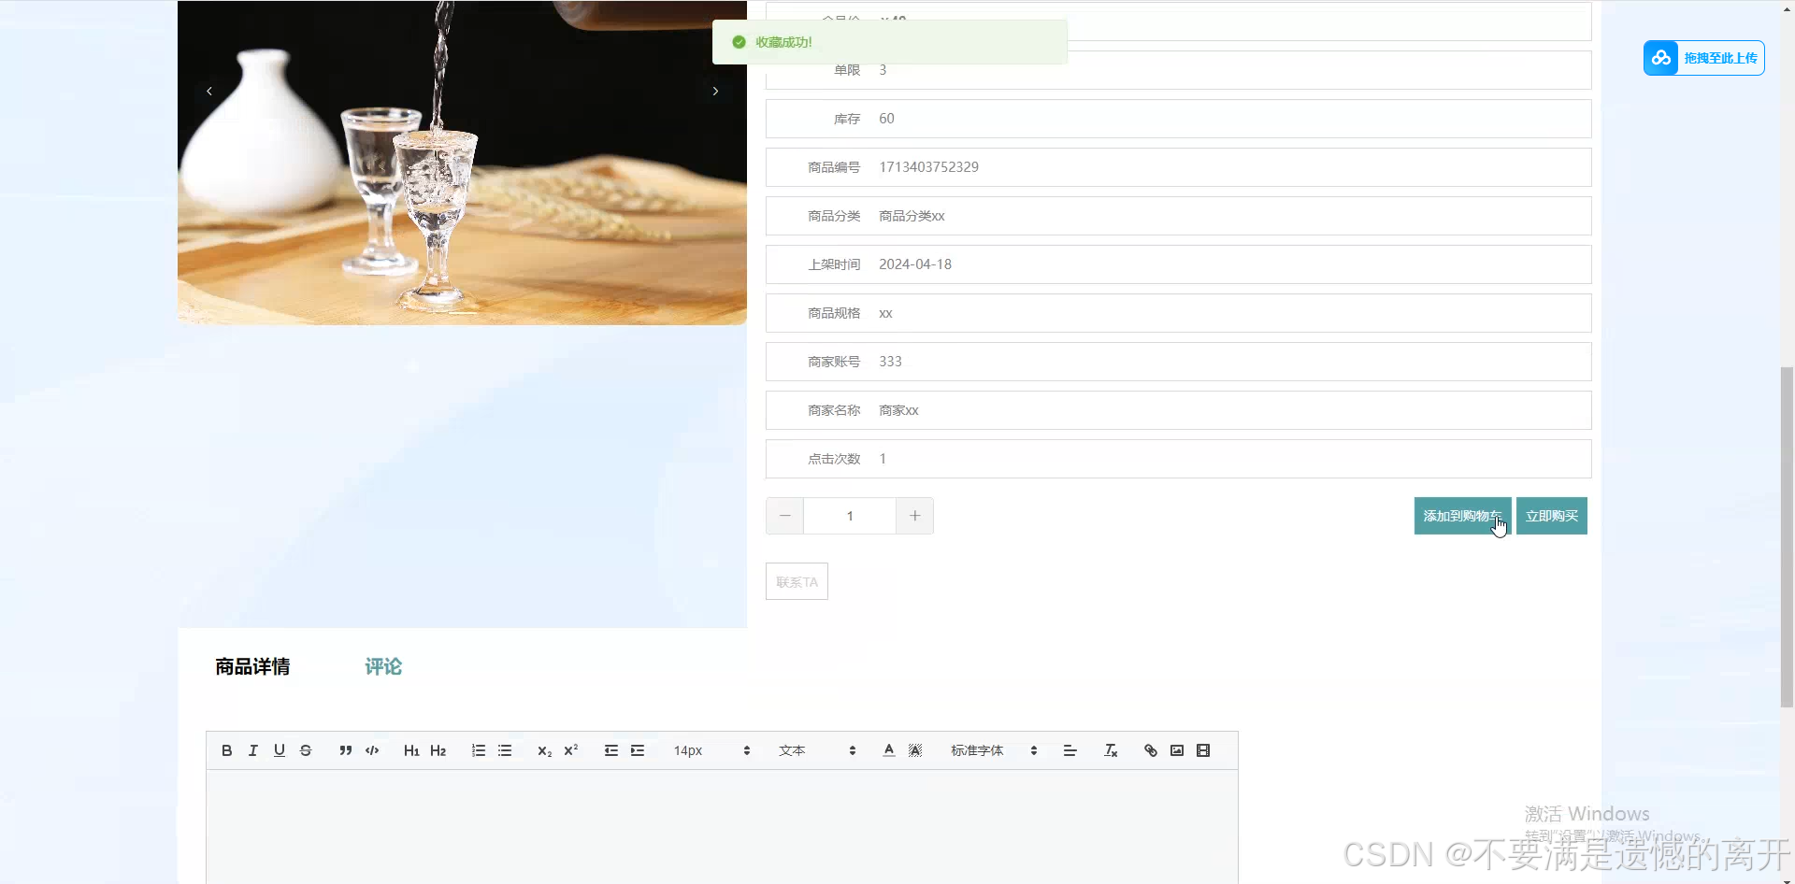Click the 联系TA button
1795x884 pixels.
coord(797,581)
